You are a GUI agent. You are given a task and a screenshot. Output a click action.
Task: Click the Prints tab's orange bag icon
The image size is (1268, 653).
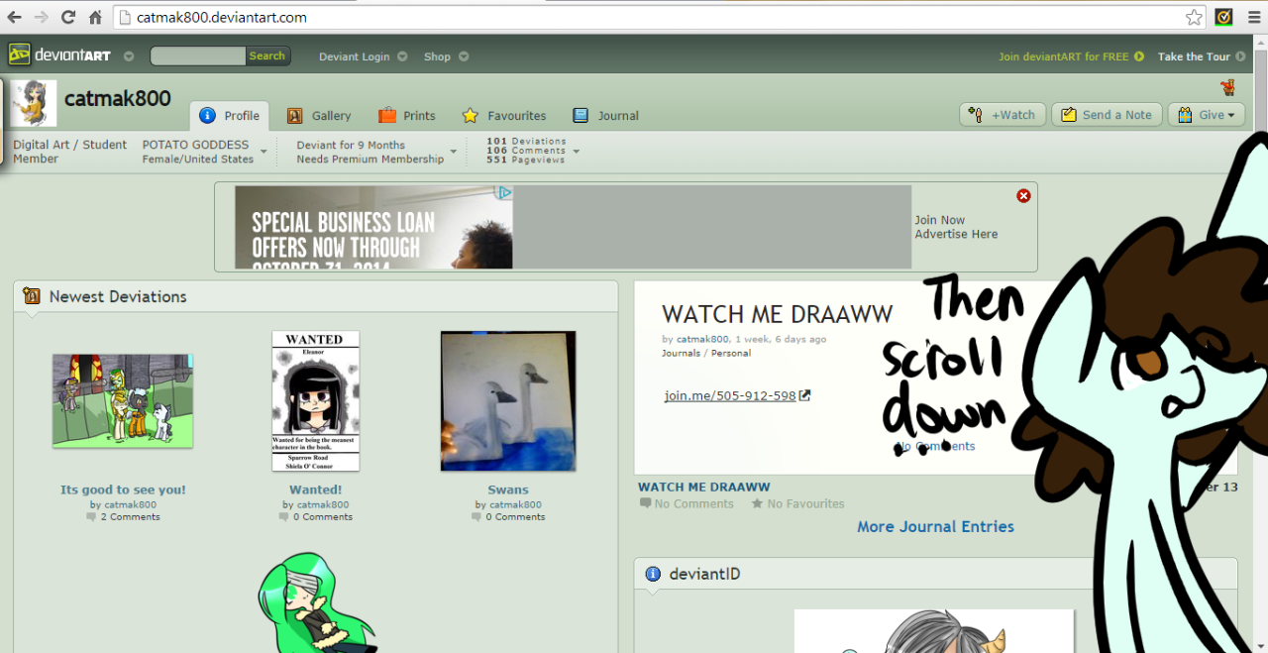click(x=386, y=116)
